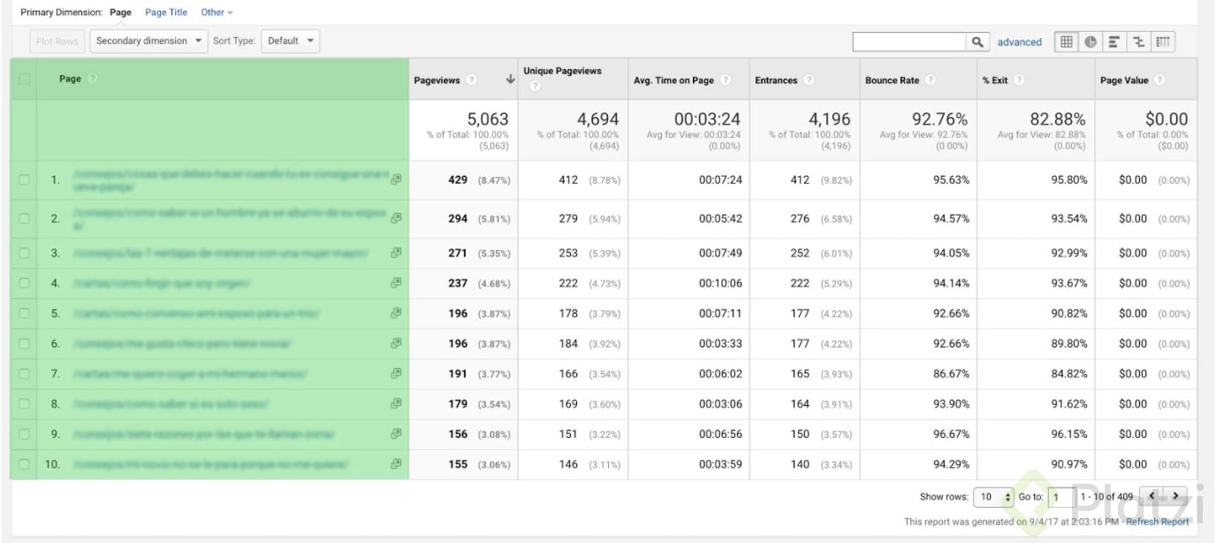
Task: Open the advanced filter link
Action: coord(1020,42)
